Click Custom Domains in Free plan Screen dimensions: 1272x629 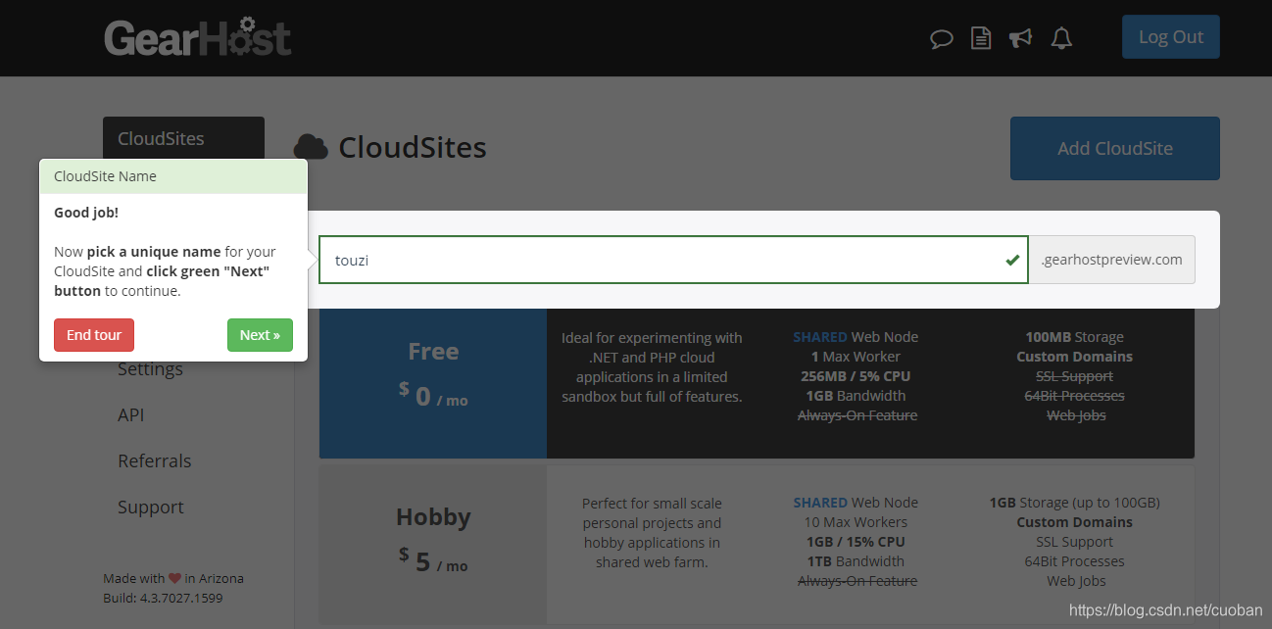pos(1074,357)
